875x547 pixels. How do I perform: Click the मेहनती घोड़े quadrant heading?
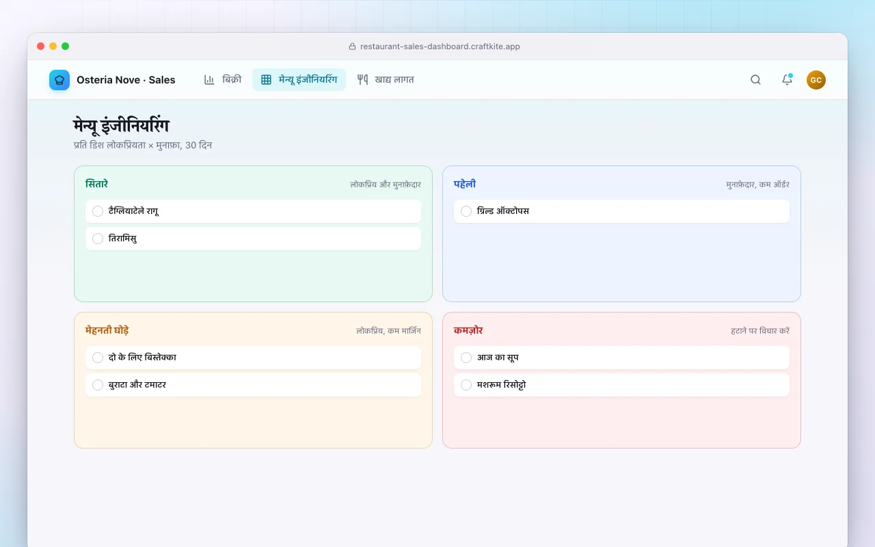(107, 330)
